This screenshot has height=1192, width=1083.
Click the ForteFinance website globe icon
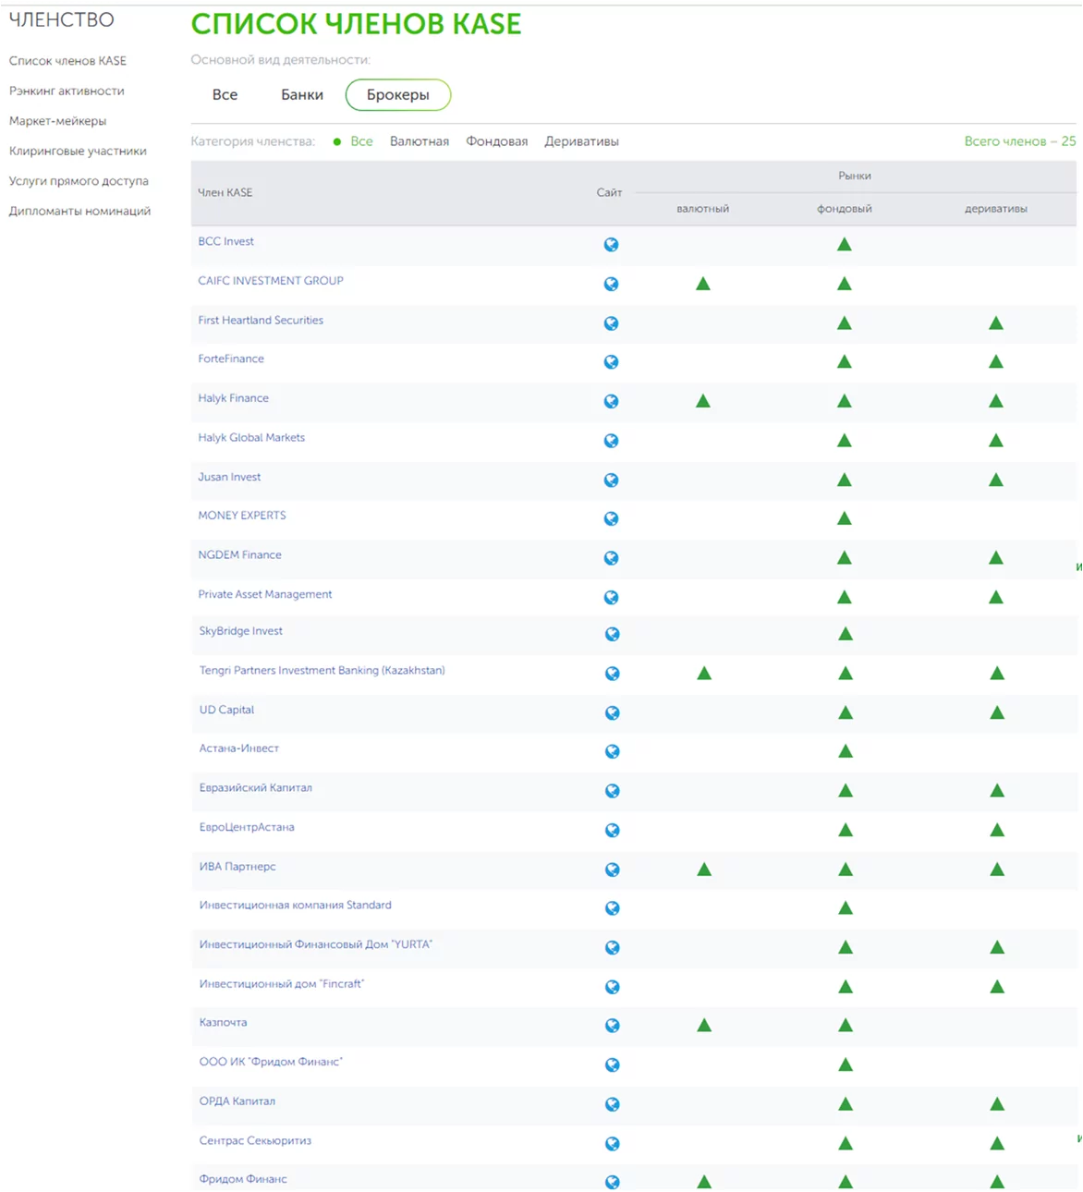pyautogui.click(x=611, y=362)
